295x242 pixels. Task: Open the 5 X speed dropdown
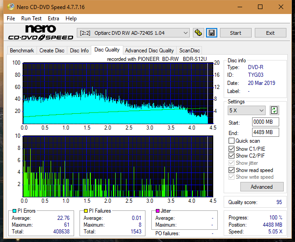point(247,110)
